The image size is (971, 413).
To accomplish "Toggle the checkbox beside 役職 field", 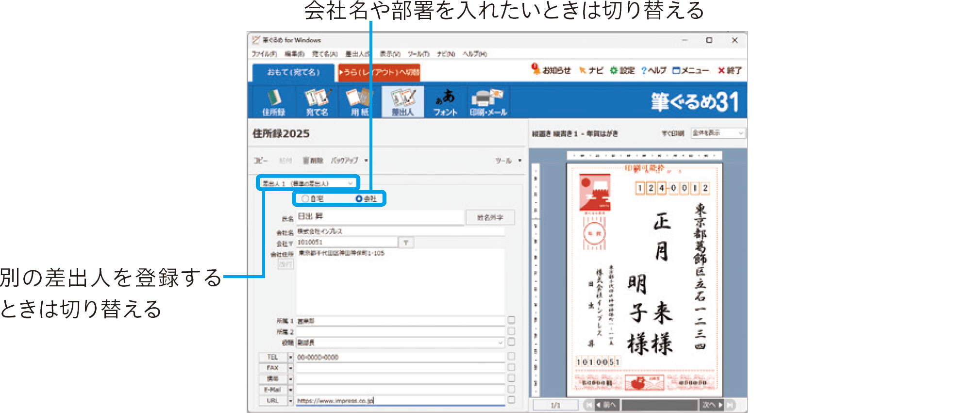I will point(511,342).
